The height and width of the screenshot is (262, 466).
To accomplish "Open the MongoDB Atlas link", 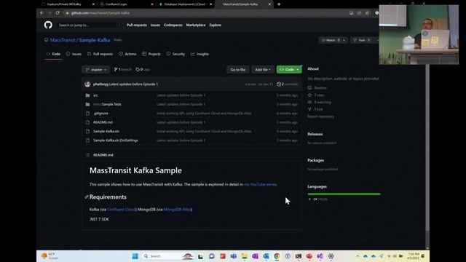I will 178,210.
